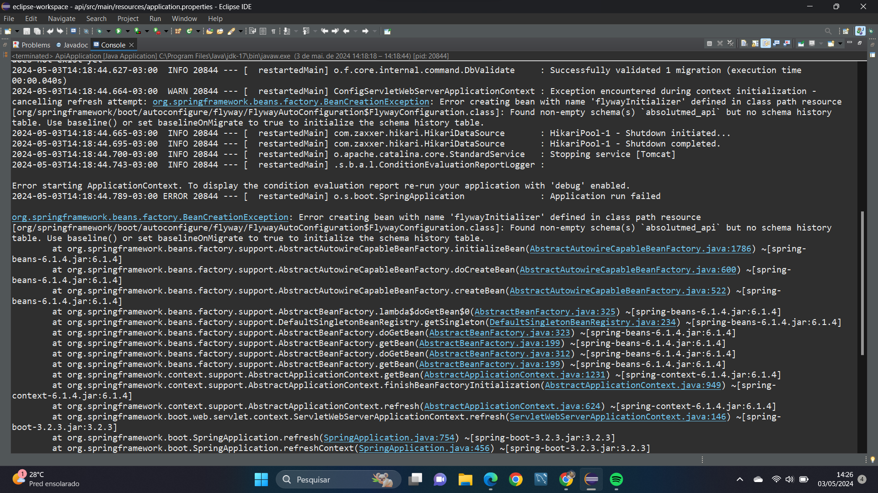Click the Open Console icon
Screen dimensions: 878x493
pos(831,43)
